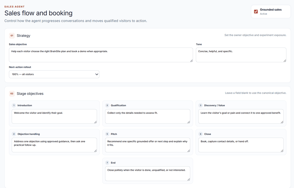Click the chevron arrow on rollout selector
The width and height of the screenshot is (294, 188).
coord(96,74)
